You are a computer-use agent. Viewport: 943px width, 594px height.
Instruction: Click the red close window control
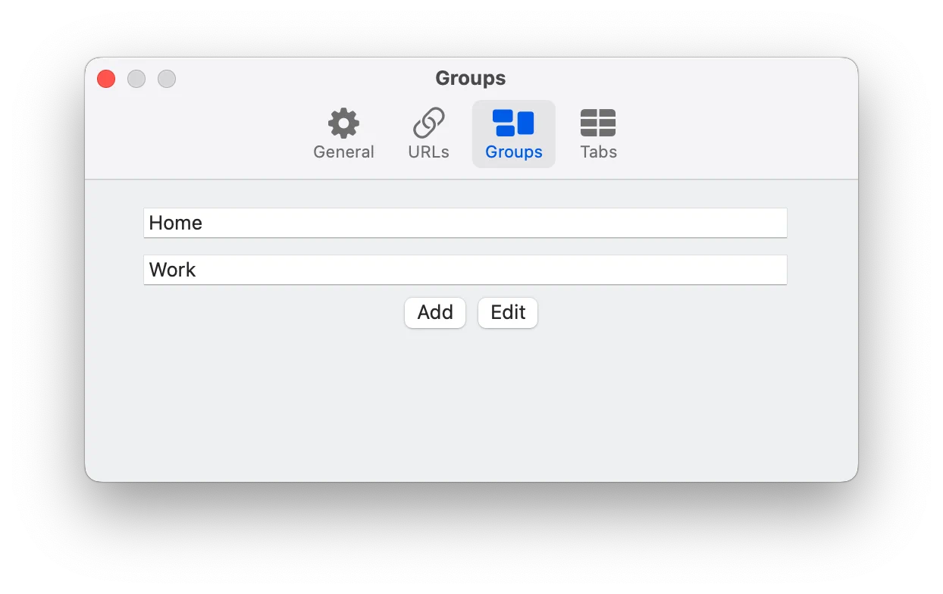point(105,78)
